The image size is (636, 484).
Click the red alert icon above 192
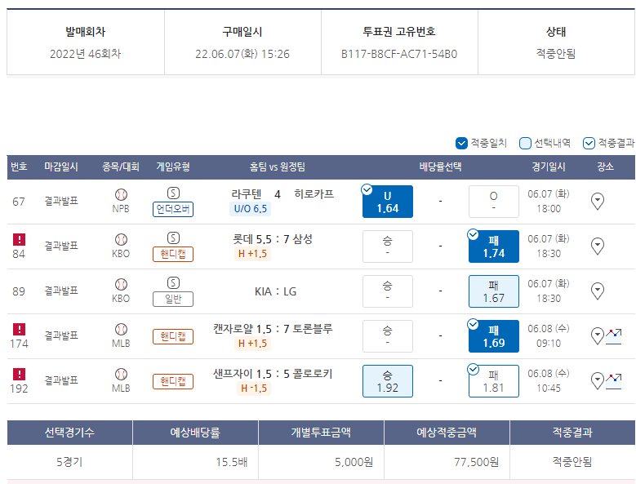(19, 374)
